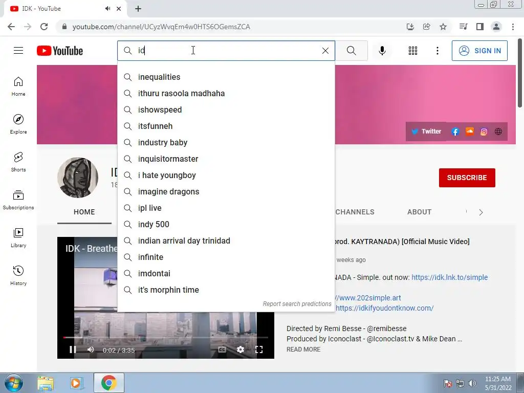
Task: Open a new Chrome tab
Action: click(x=138, y=9)
